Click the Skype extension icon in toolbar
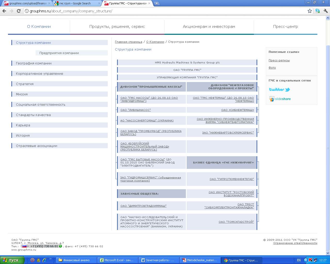The width and height of the screenshot is (330, 264). 318,11
